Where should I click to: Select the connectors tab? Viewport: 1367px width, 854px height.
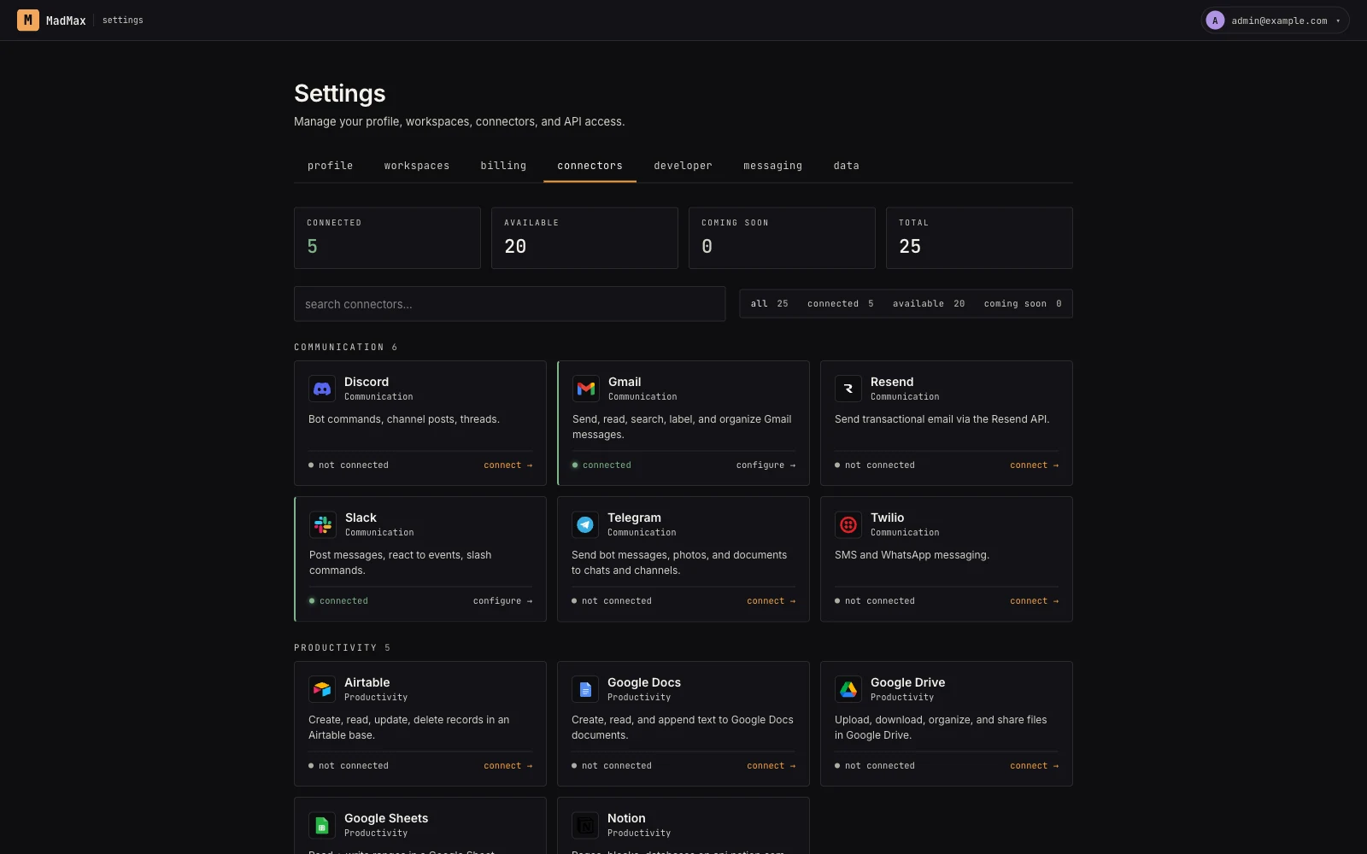click(x=590, y=166)
